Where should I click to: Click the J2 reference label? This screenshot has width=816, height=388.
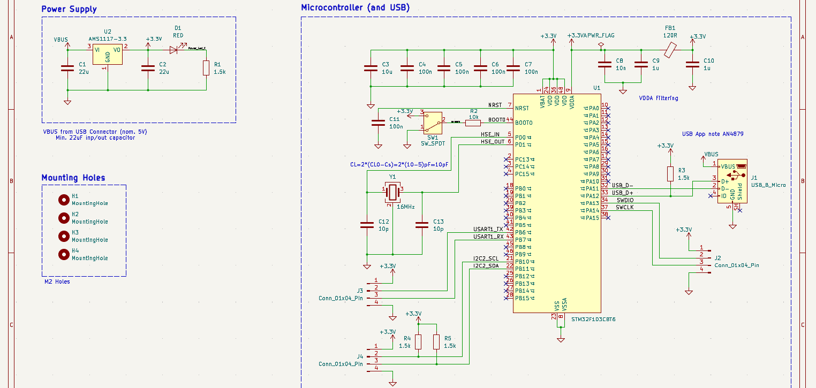point(718,258)
